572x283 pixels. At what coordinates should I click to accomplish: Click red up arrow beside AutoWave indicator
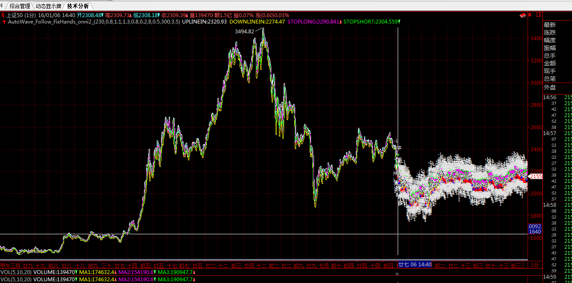pos(3,21)
